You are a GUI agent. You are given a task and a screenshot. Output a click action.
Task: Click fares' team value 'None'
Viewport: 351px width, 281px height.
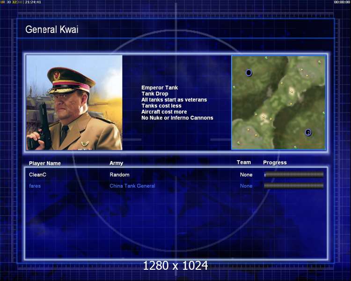click(x=246, y=186)
